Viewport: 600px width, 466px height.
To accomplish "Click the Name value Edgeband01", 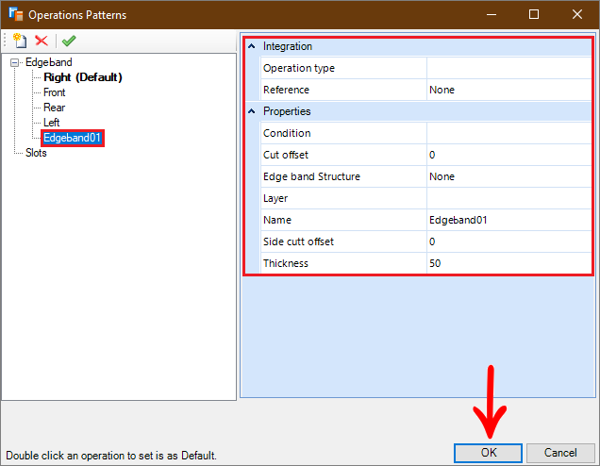I will tap(508, 220).
